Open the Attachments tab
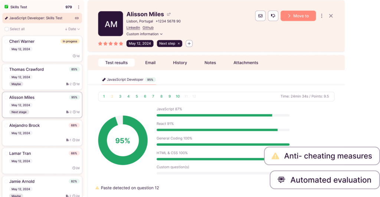 point(246,63)
